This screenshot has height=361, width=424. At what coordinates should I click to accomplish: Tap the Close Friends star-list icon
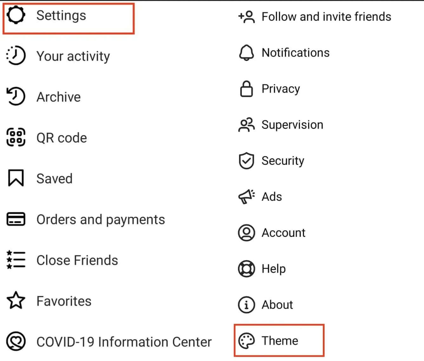(x=16, y=260)
